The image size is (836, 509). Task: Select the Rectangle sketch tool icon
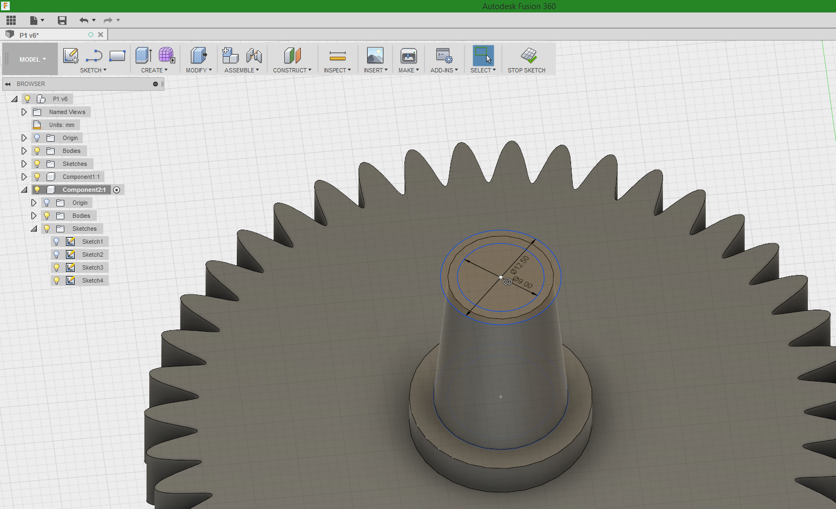117,55
